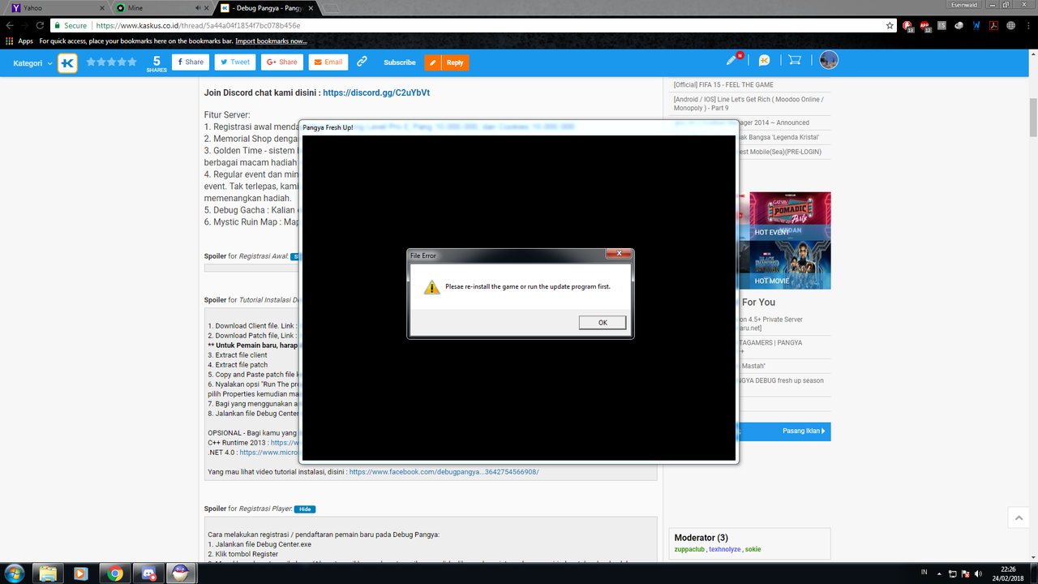The width and height of the screenshot is (1038, 584).
Task: Click the orange Reply button
Action: 447,62
